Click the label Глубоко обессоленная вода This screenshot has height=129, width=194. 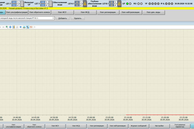point(95,4)
